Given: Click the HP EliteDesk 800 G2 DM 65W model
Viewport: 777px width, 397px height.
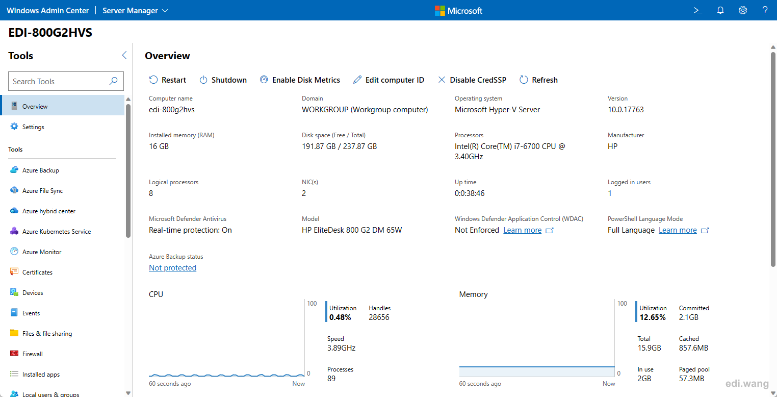Looking at the screenshot, I should pos(352,230).
